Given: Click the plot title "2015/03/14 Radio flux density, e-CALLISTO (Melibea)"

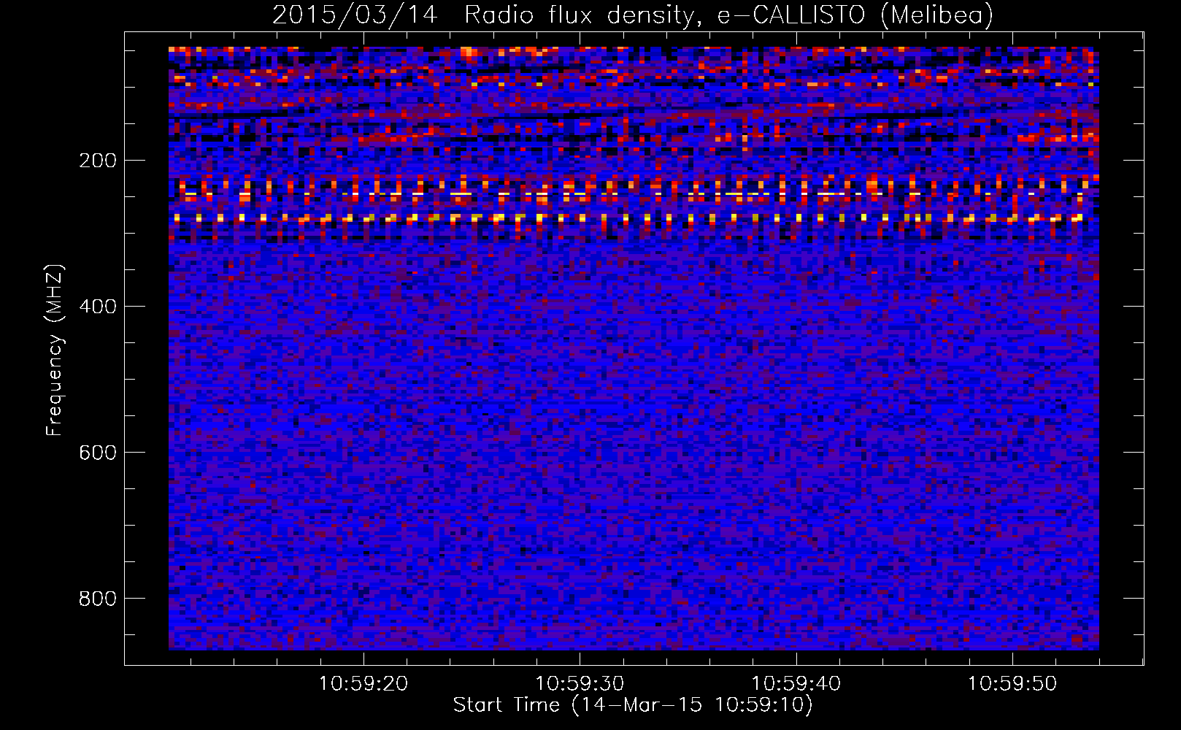Looking at the screenshot, I should tap(633, 15).
